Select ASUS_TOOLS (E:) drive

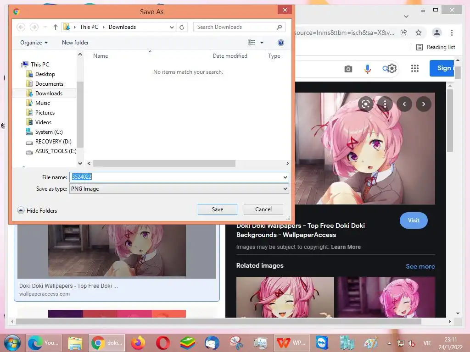(56, 151)
